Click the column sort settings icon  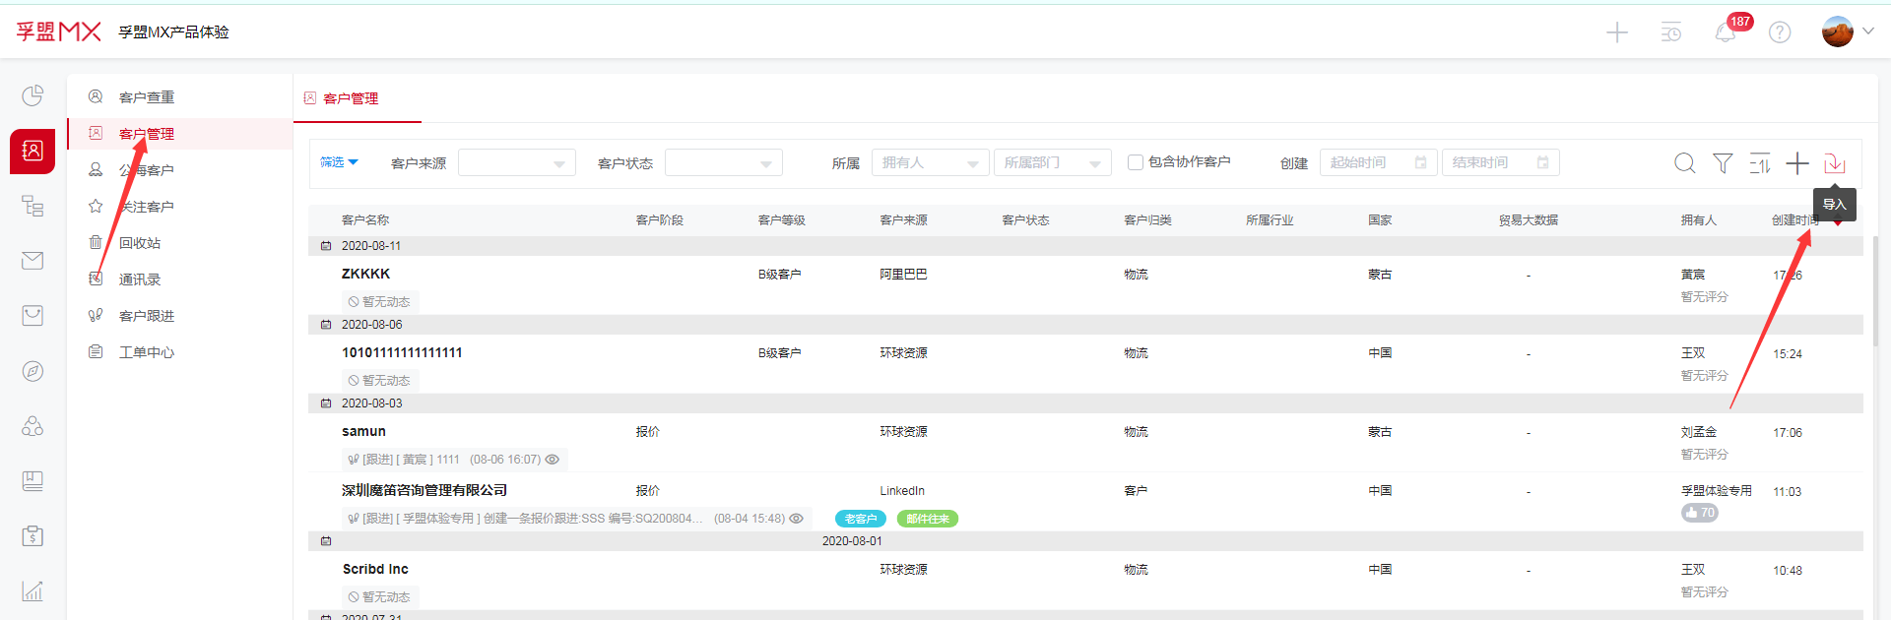click(1760, 163)
